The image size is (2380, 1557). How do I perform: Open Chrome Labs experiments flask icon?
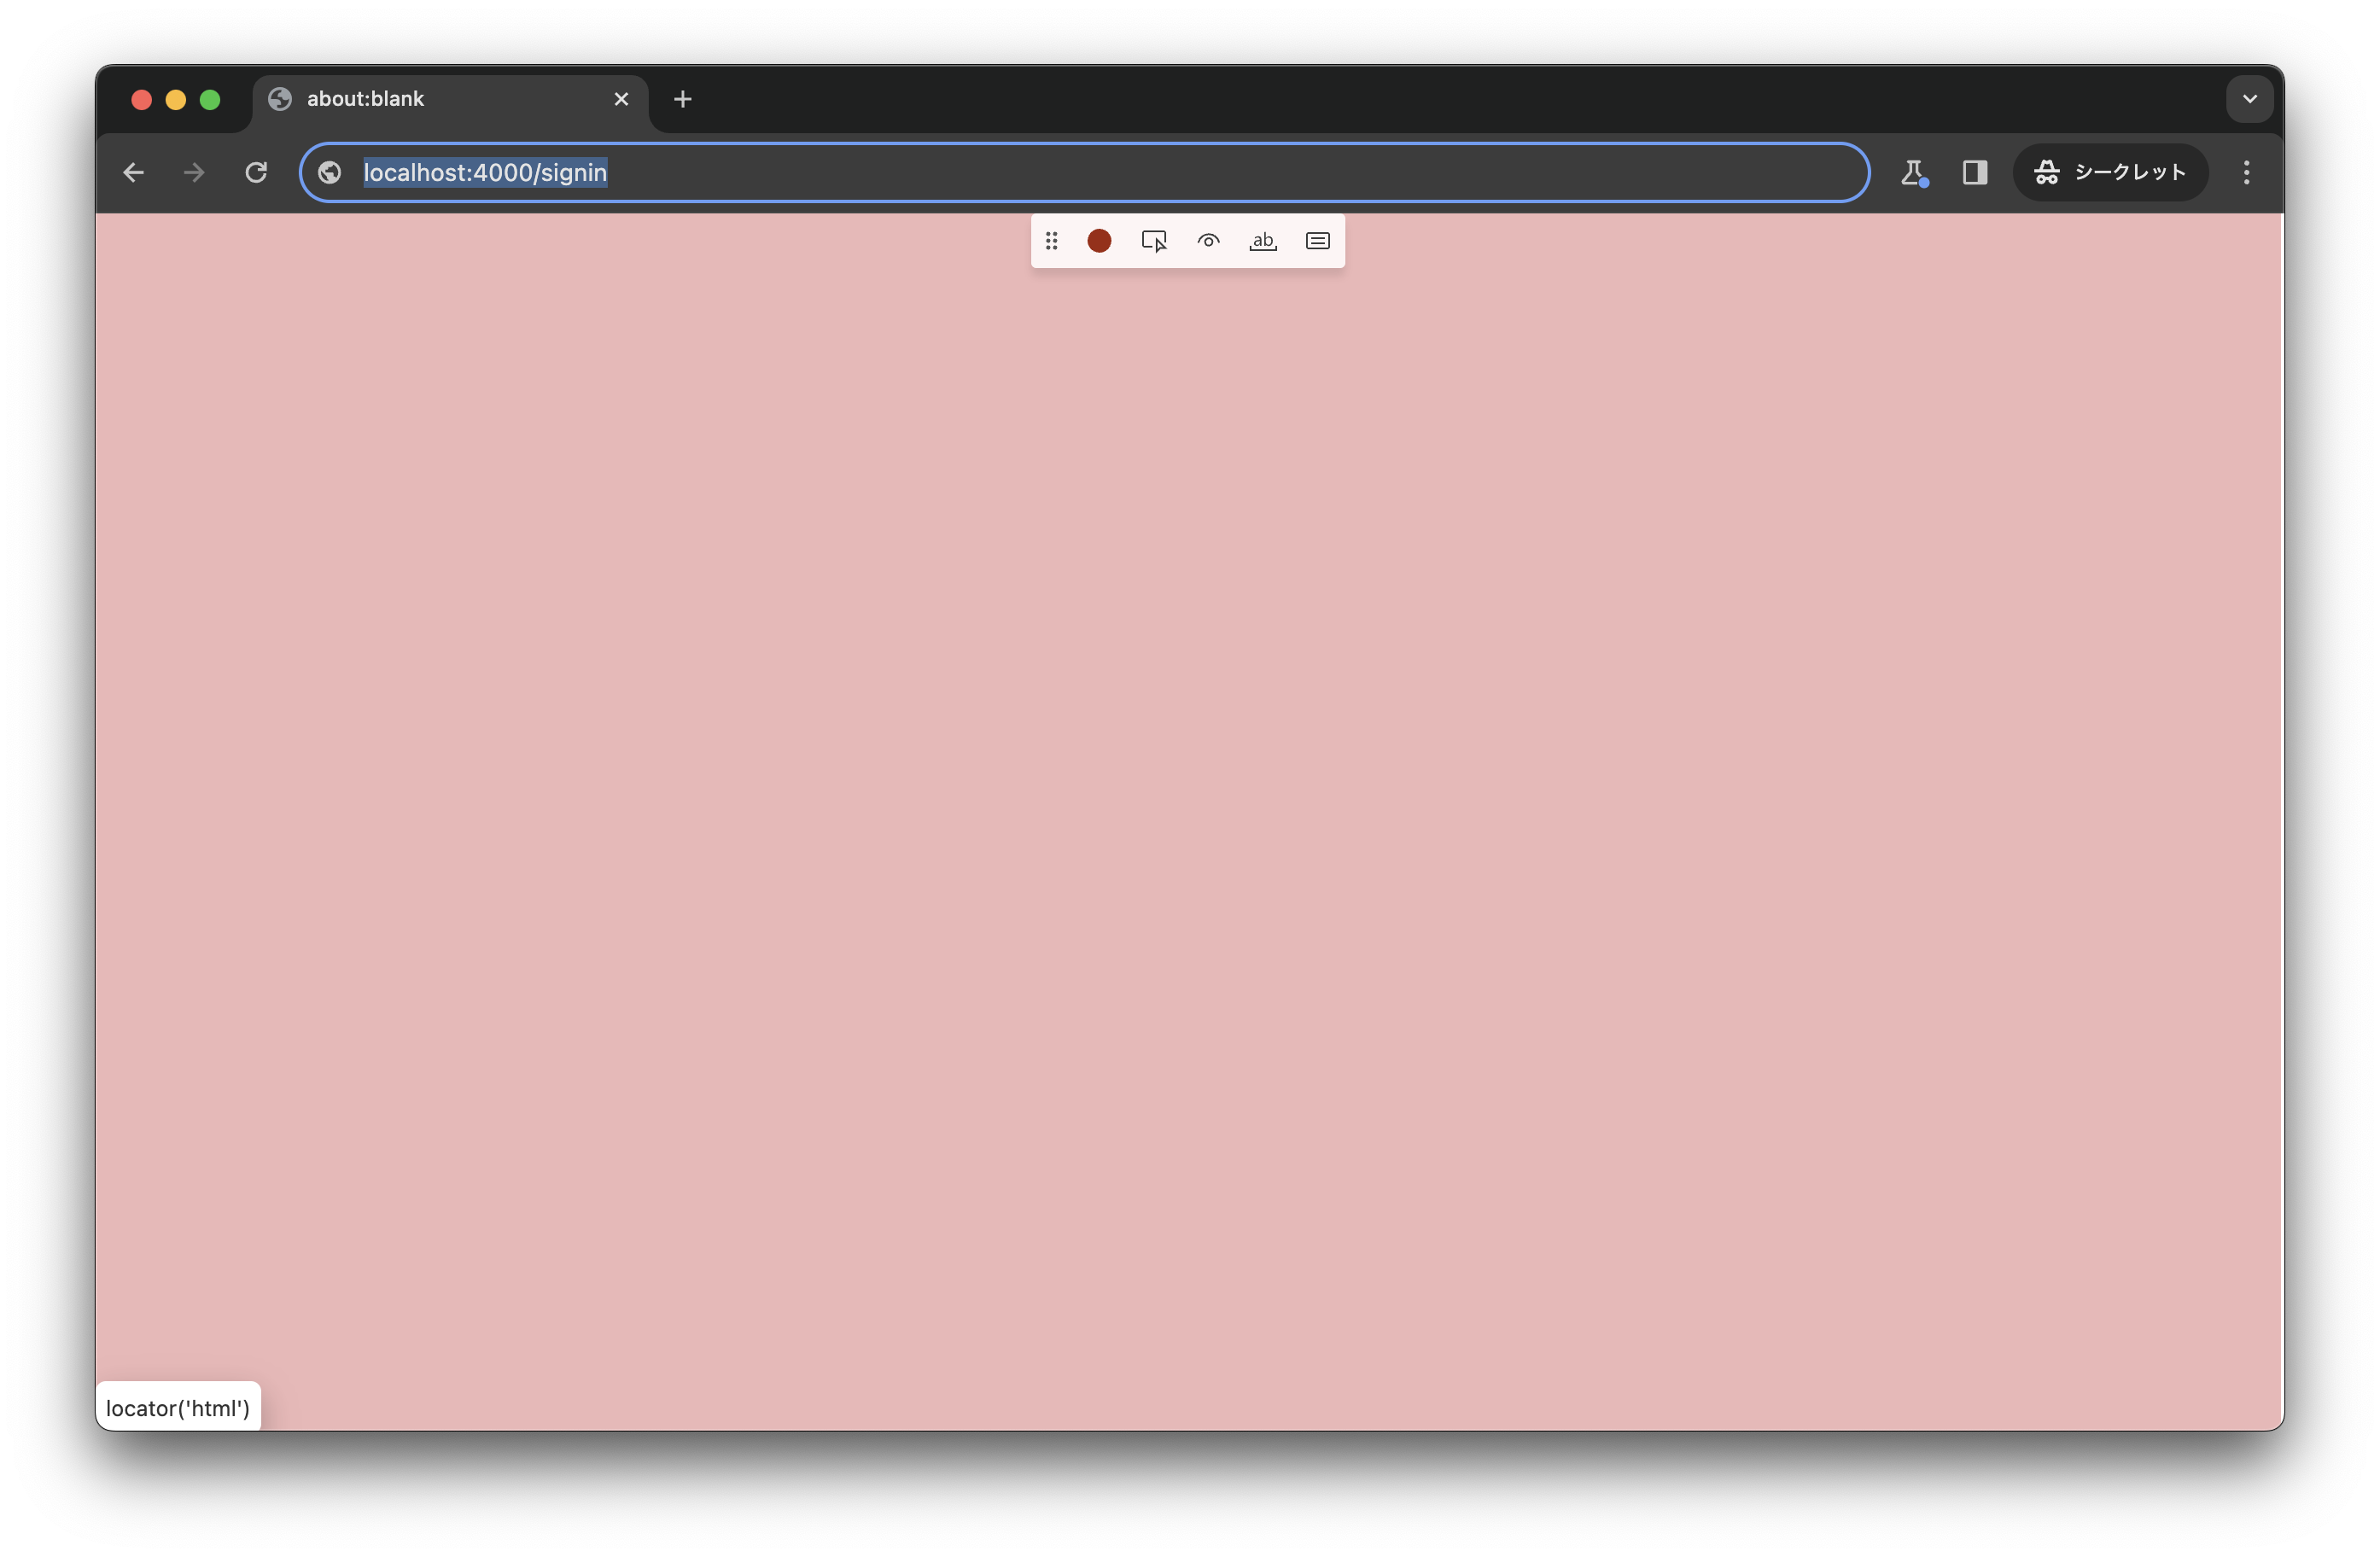pos(1914,172)
